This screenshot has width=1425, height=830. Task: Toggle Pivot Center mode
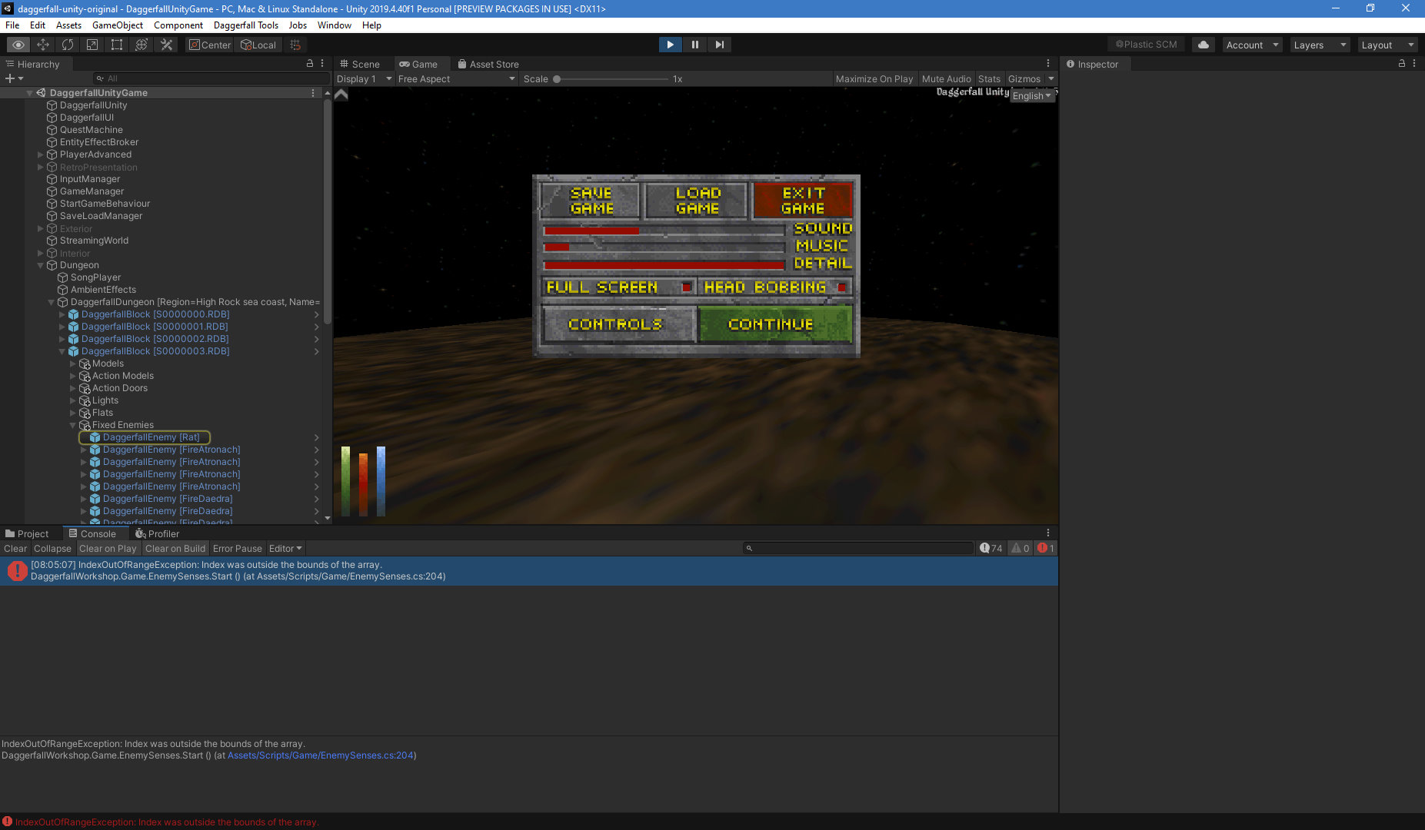[x=210, y=45]
